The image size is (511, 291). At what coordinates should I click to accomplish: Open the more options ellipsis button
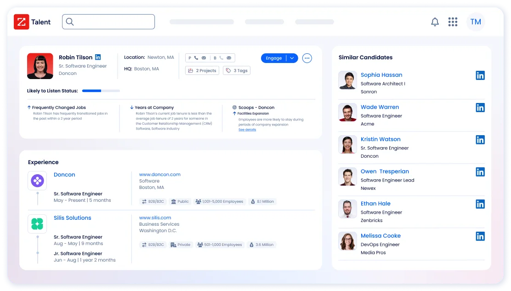[x=307, y=58]
